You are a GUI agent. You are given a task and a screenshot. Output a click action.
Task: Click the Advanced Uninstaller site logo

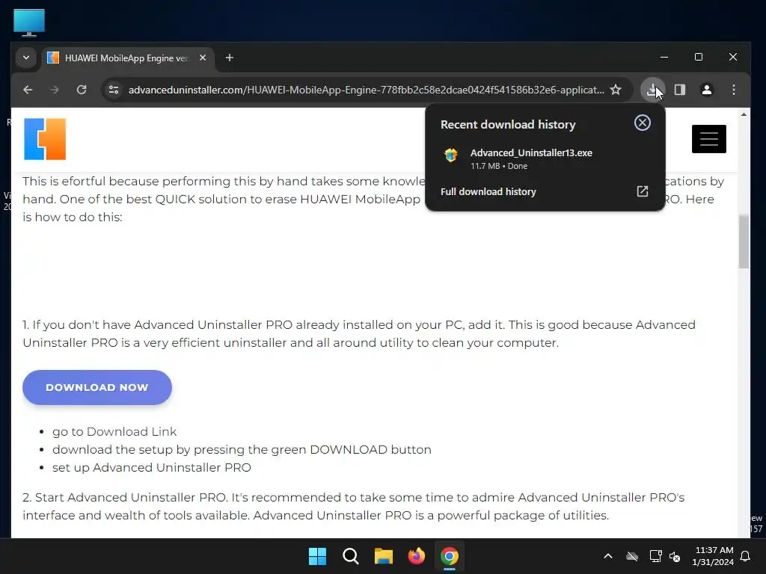coord(45,139)
